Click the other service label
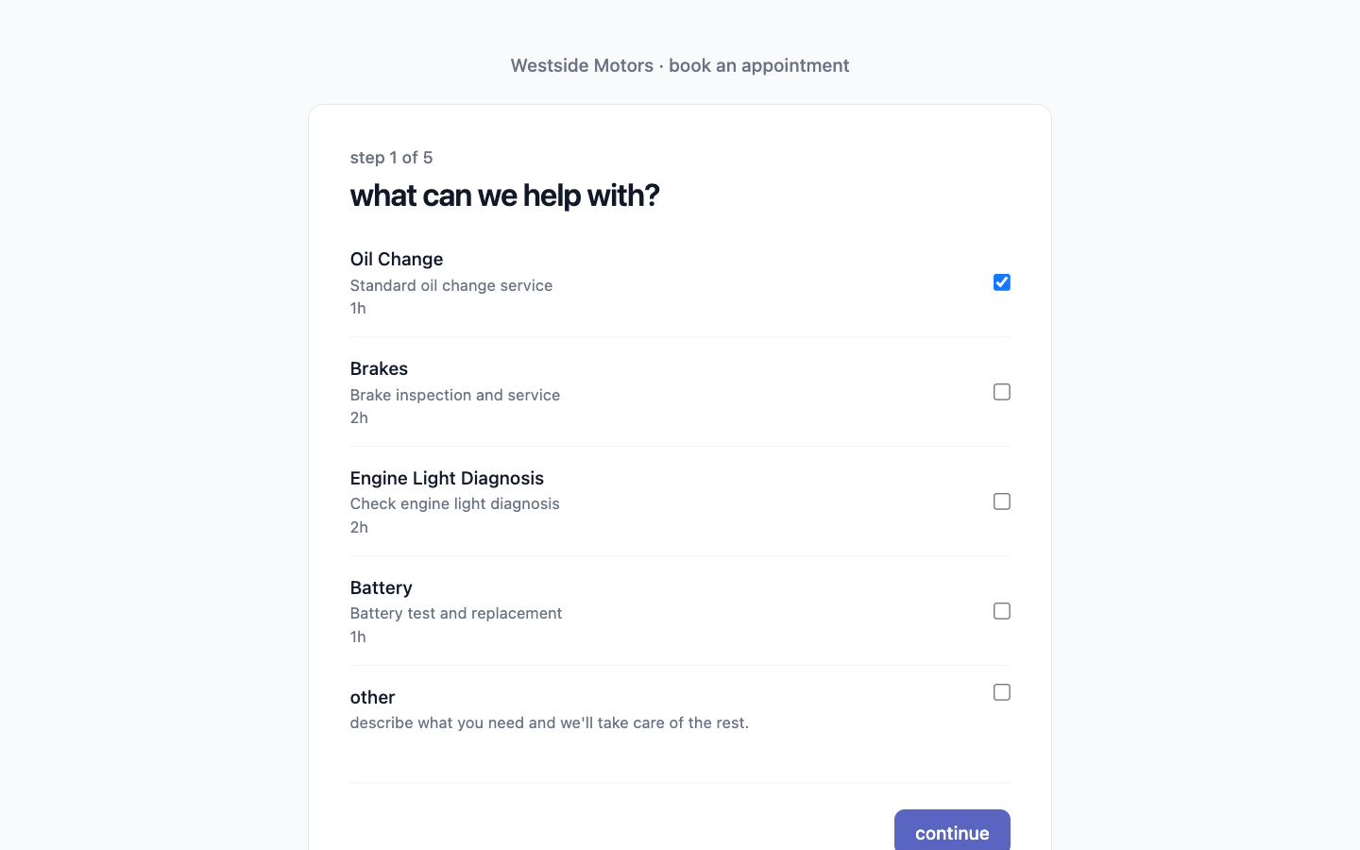 click(372, 697)
